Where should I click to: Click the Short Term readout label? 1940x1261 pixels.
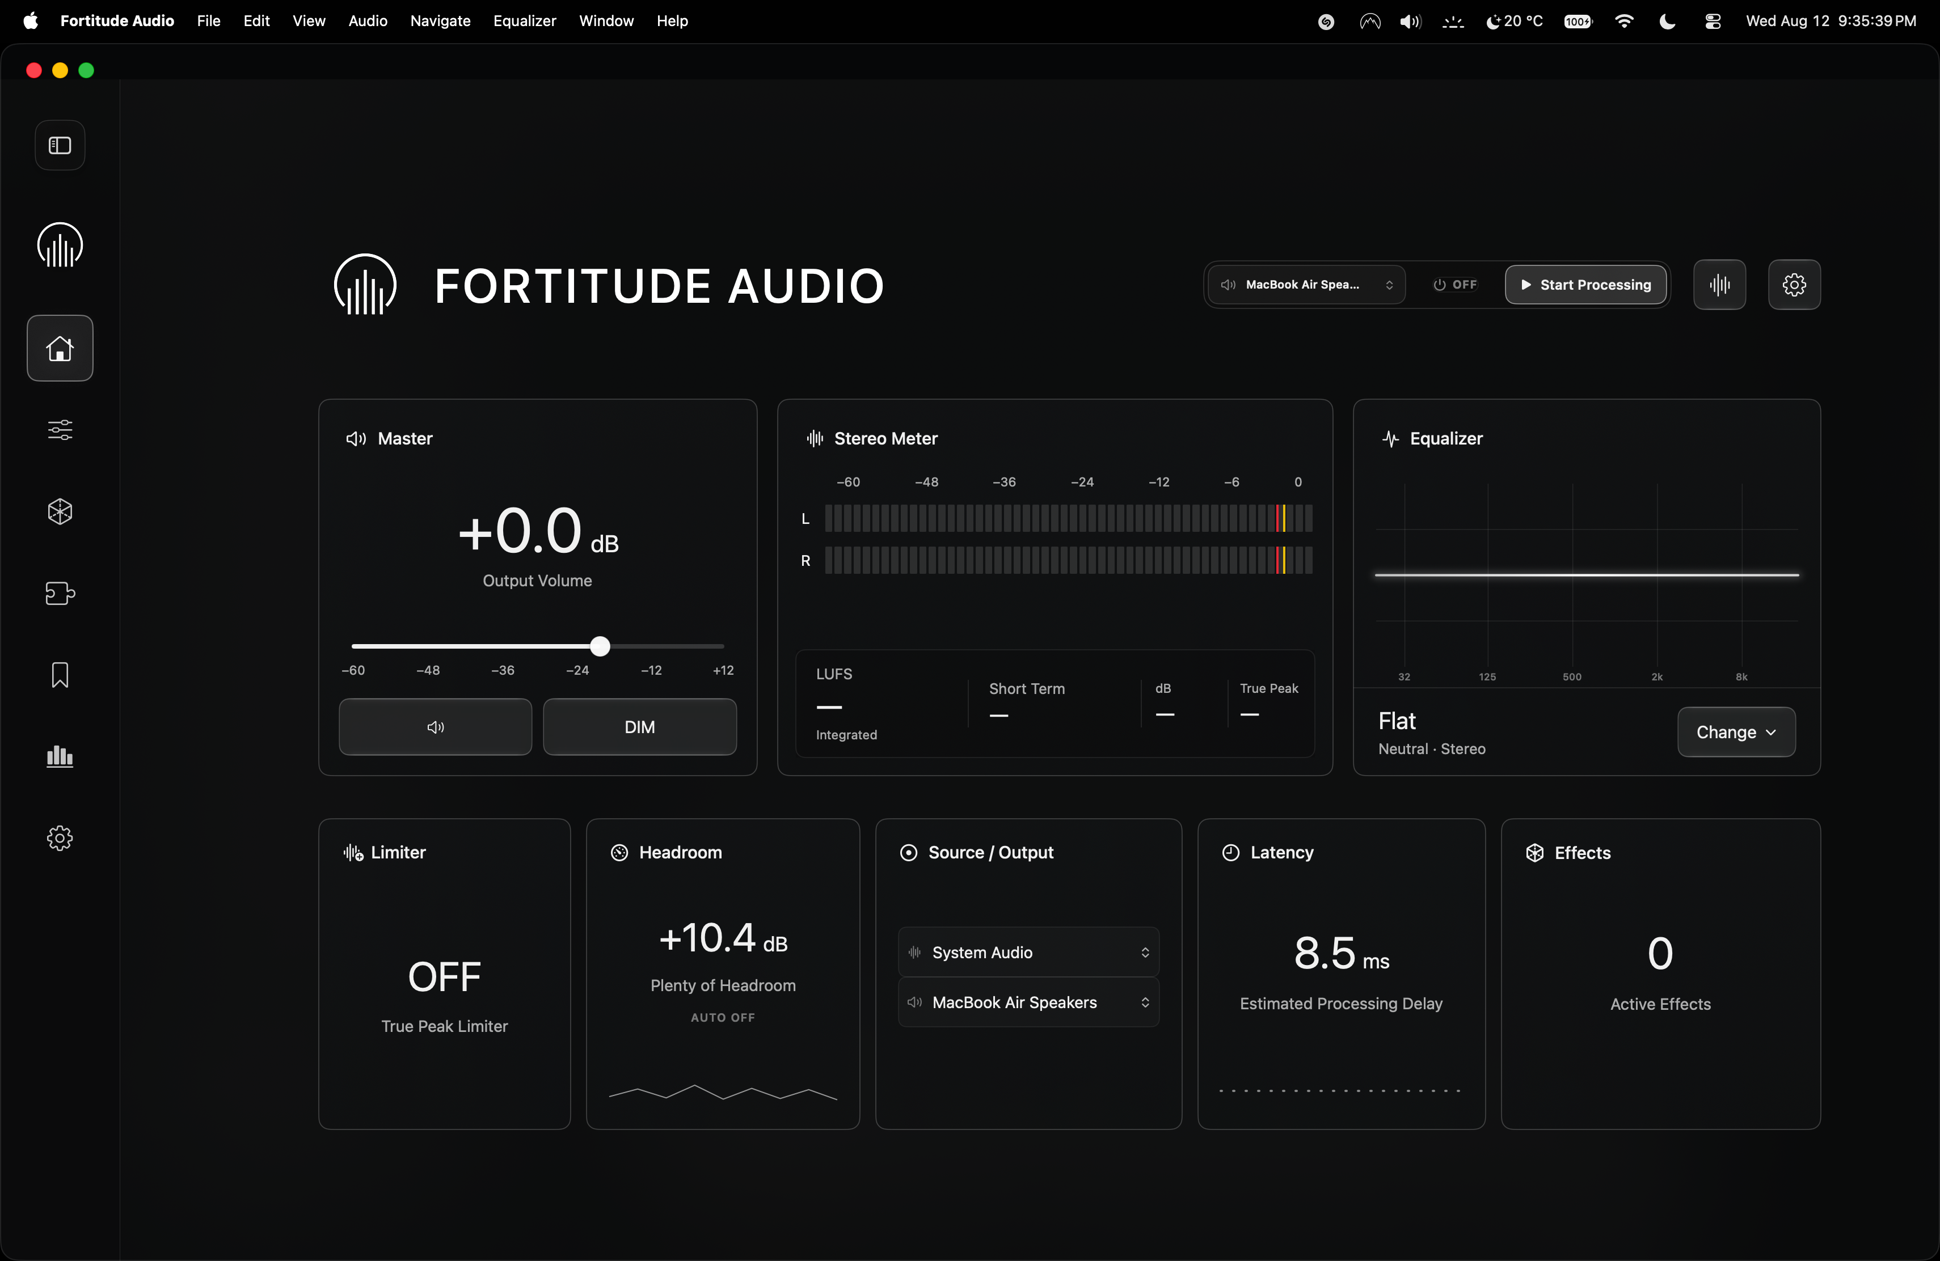pyautogui.click(x=1026, y=688)
